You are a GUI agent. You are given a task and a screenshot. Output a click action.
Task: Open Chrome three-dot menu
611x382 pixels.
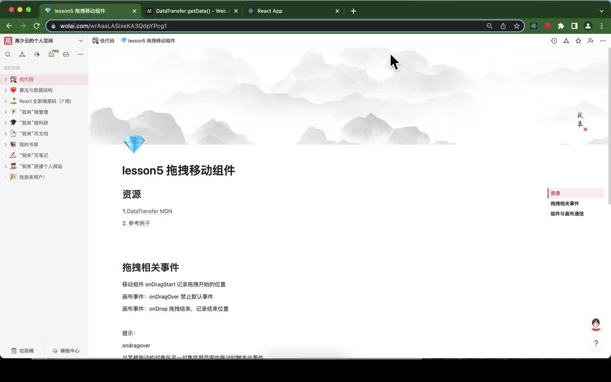point(601,25)
